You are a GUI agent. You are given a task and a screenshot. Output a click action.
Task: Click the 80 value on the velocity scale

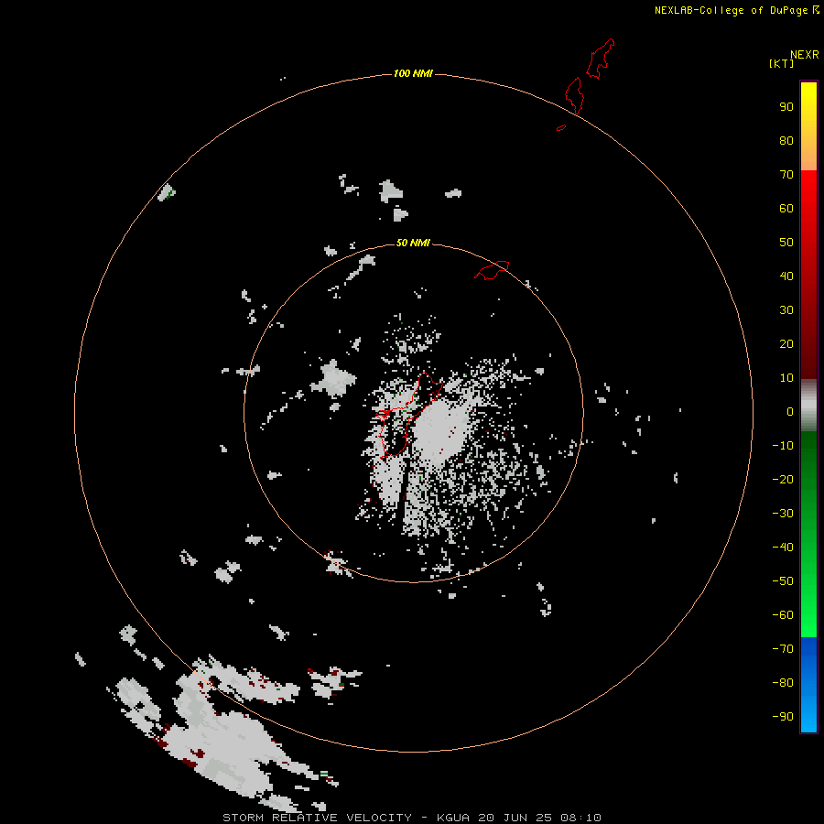point(786,141)
